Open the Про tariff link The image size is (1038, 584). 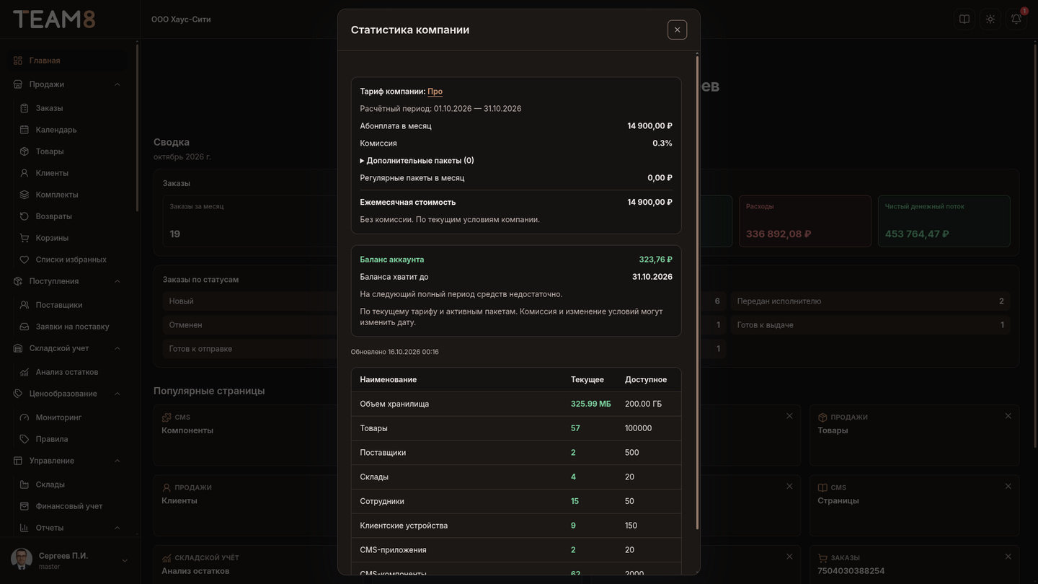[x=435, y=92]
